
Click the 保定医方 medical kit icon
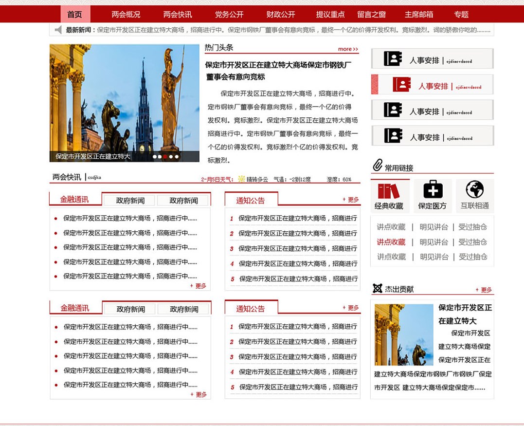[432, 189]
